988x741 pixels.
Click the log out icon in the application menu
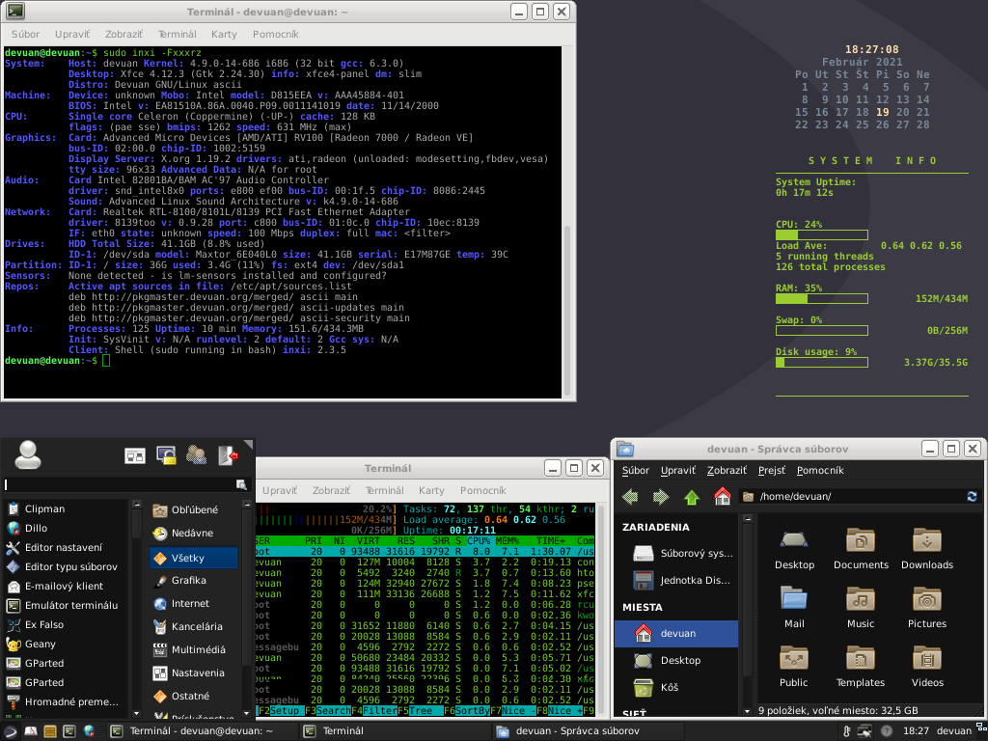pyautogui.click(x=228, y=454)
